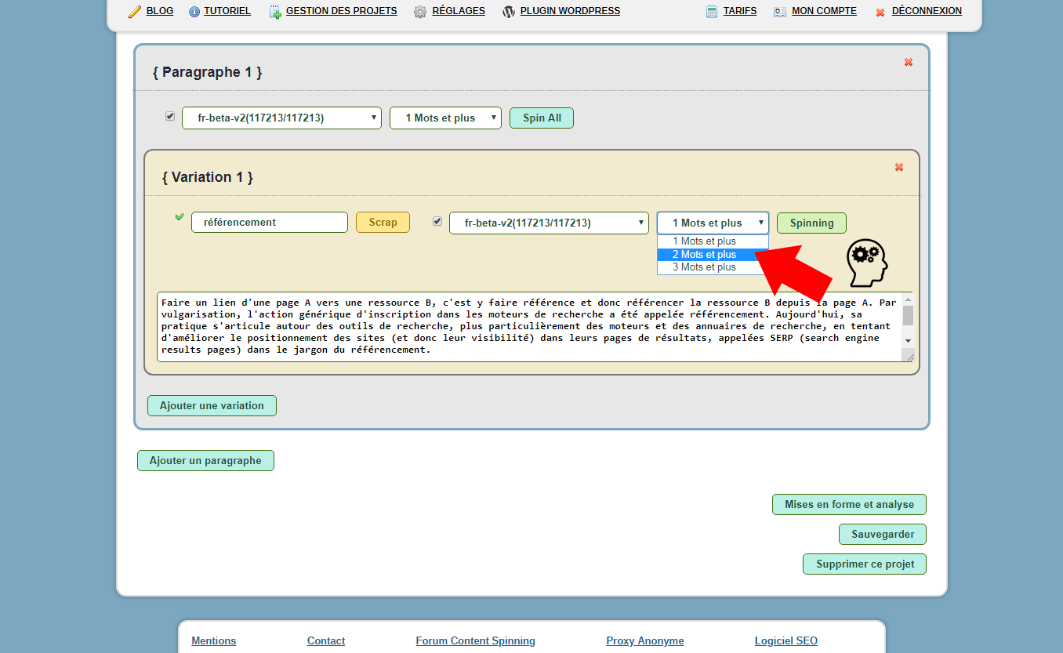The image size is (1063, 653).
Task: Click the yellow Scrap button
Action: tap(383, 222)
